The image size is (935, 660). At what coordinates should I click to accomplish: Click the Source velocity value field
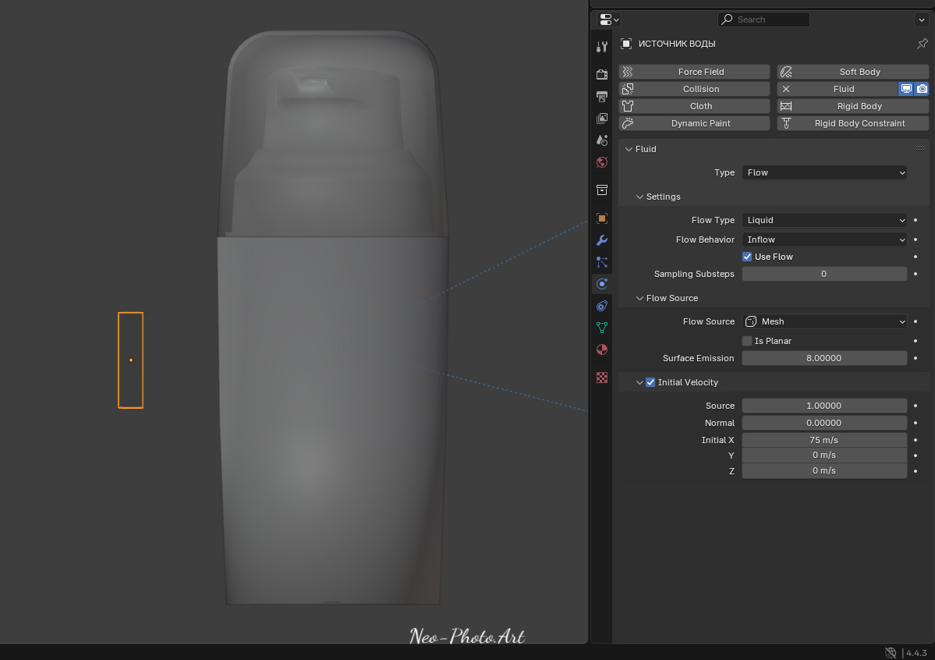824,406
